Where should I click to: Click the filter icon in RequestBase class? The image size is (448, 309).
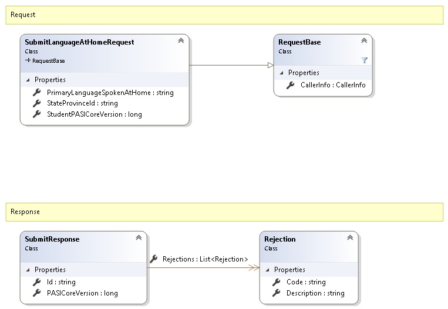point(364,60)
